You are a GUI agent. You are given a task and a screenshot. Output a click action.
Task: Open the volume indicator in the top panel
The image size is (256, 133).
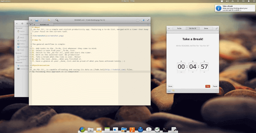(x=227, y=1)
